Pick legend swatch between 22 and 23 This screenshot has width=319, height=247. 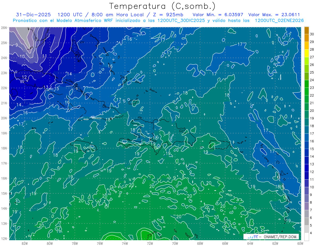click(307, 91)
